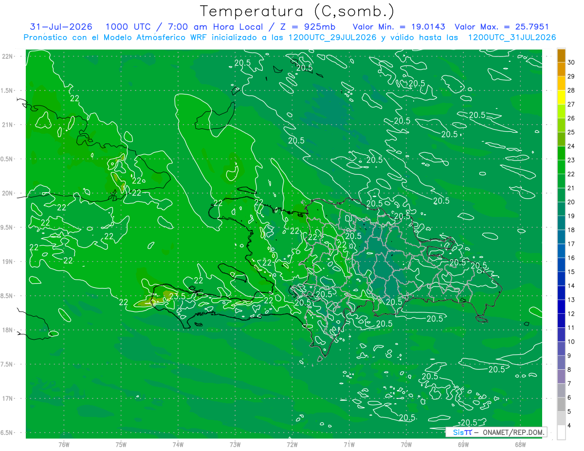Click latitude axis label "6.5N"
This screenshot has width=584, height=451.
[x=7, y=433]
